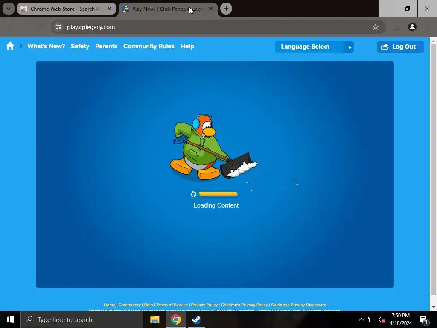The height and width of the screenshot is (328, 437).
Task: Click the spinning refresh icon beside loader
Action: pyautogui.click(x=193, y=194)
